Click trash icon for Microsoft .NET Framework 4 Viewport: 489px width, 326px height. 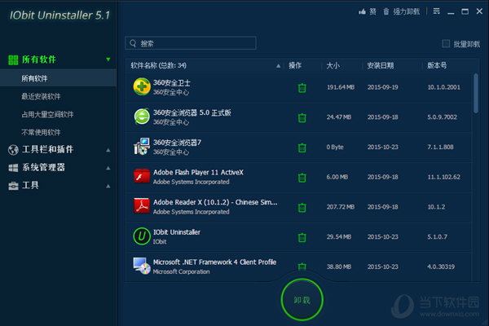point(302,267)
